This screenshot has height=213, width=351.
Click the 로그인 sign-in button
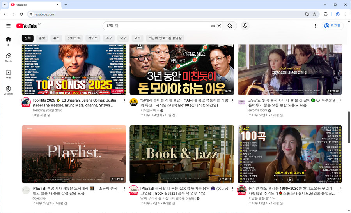[x=332, y=26]
